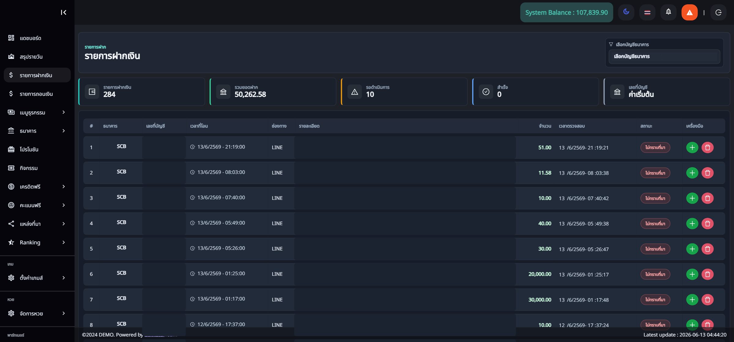This screenshot has height=342, width=734.
Task: Open the กิจกรรม menu item
Action: [x=37, y=168]
